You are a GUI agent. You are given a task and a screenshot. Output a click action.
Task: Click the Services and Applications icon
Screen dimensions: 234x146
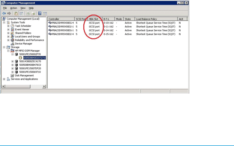click(x=8, y=79)
